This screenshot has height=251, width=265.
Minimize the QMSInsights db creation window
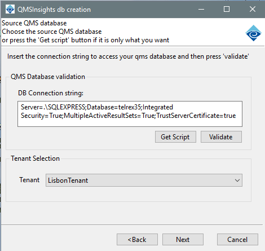click(x=201, y=9)
